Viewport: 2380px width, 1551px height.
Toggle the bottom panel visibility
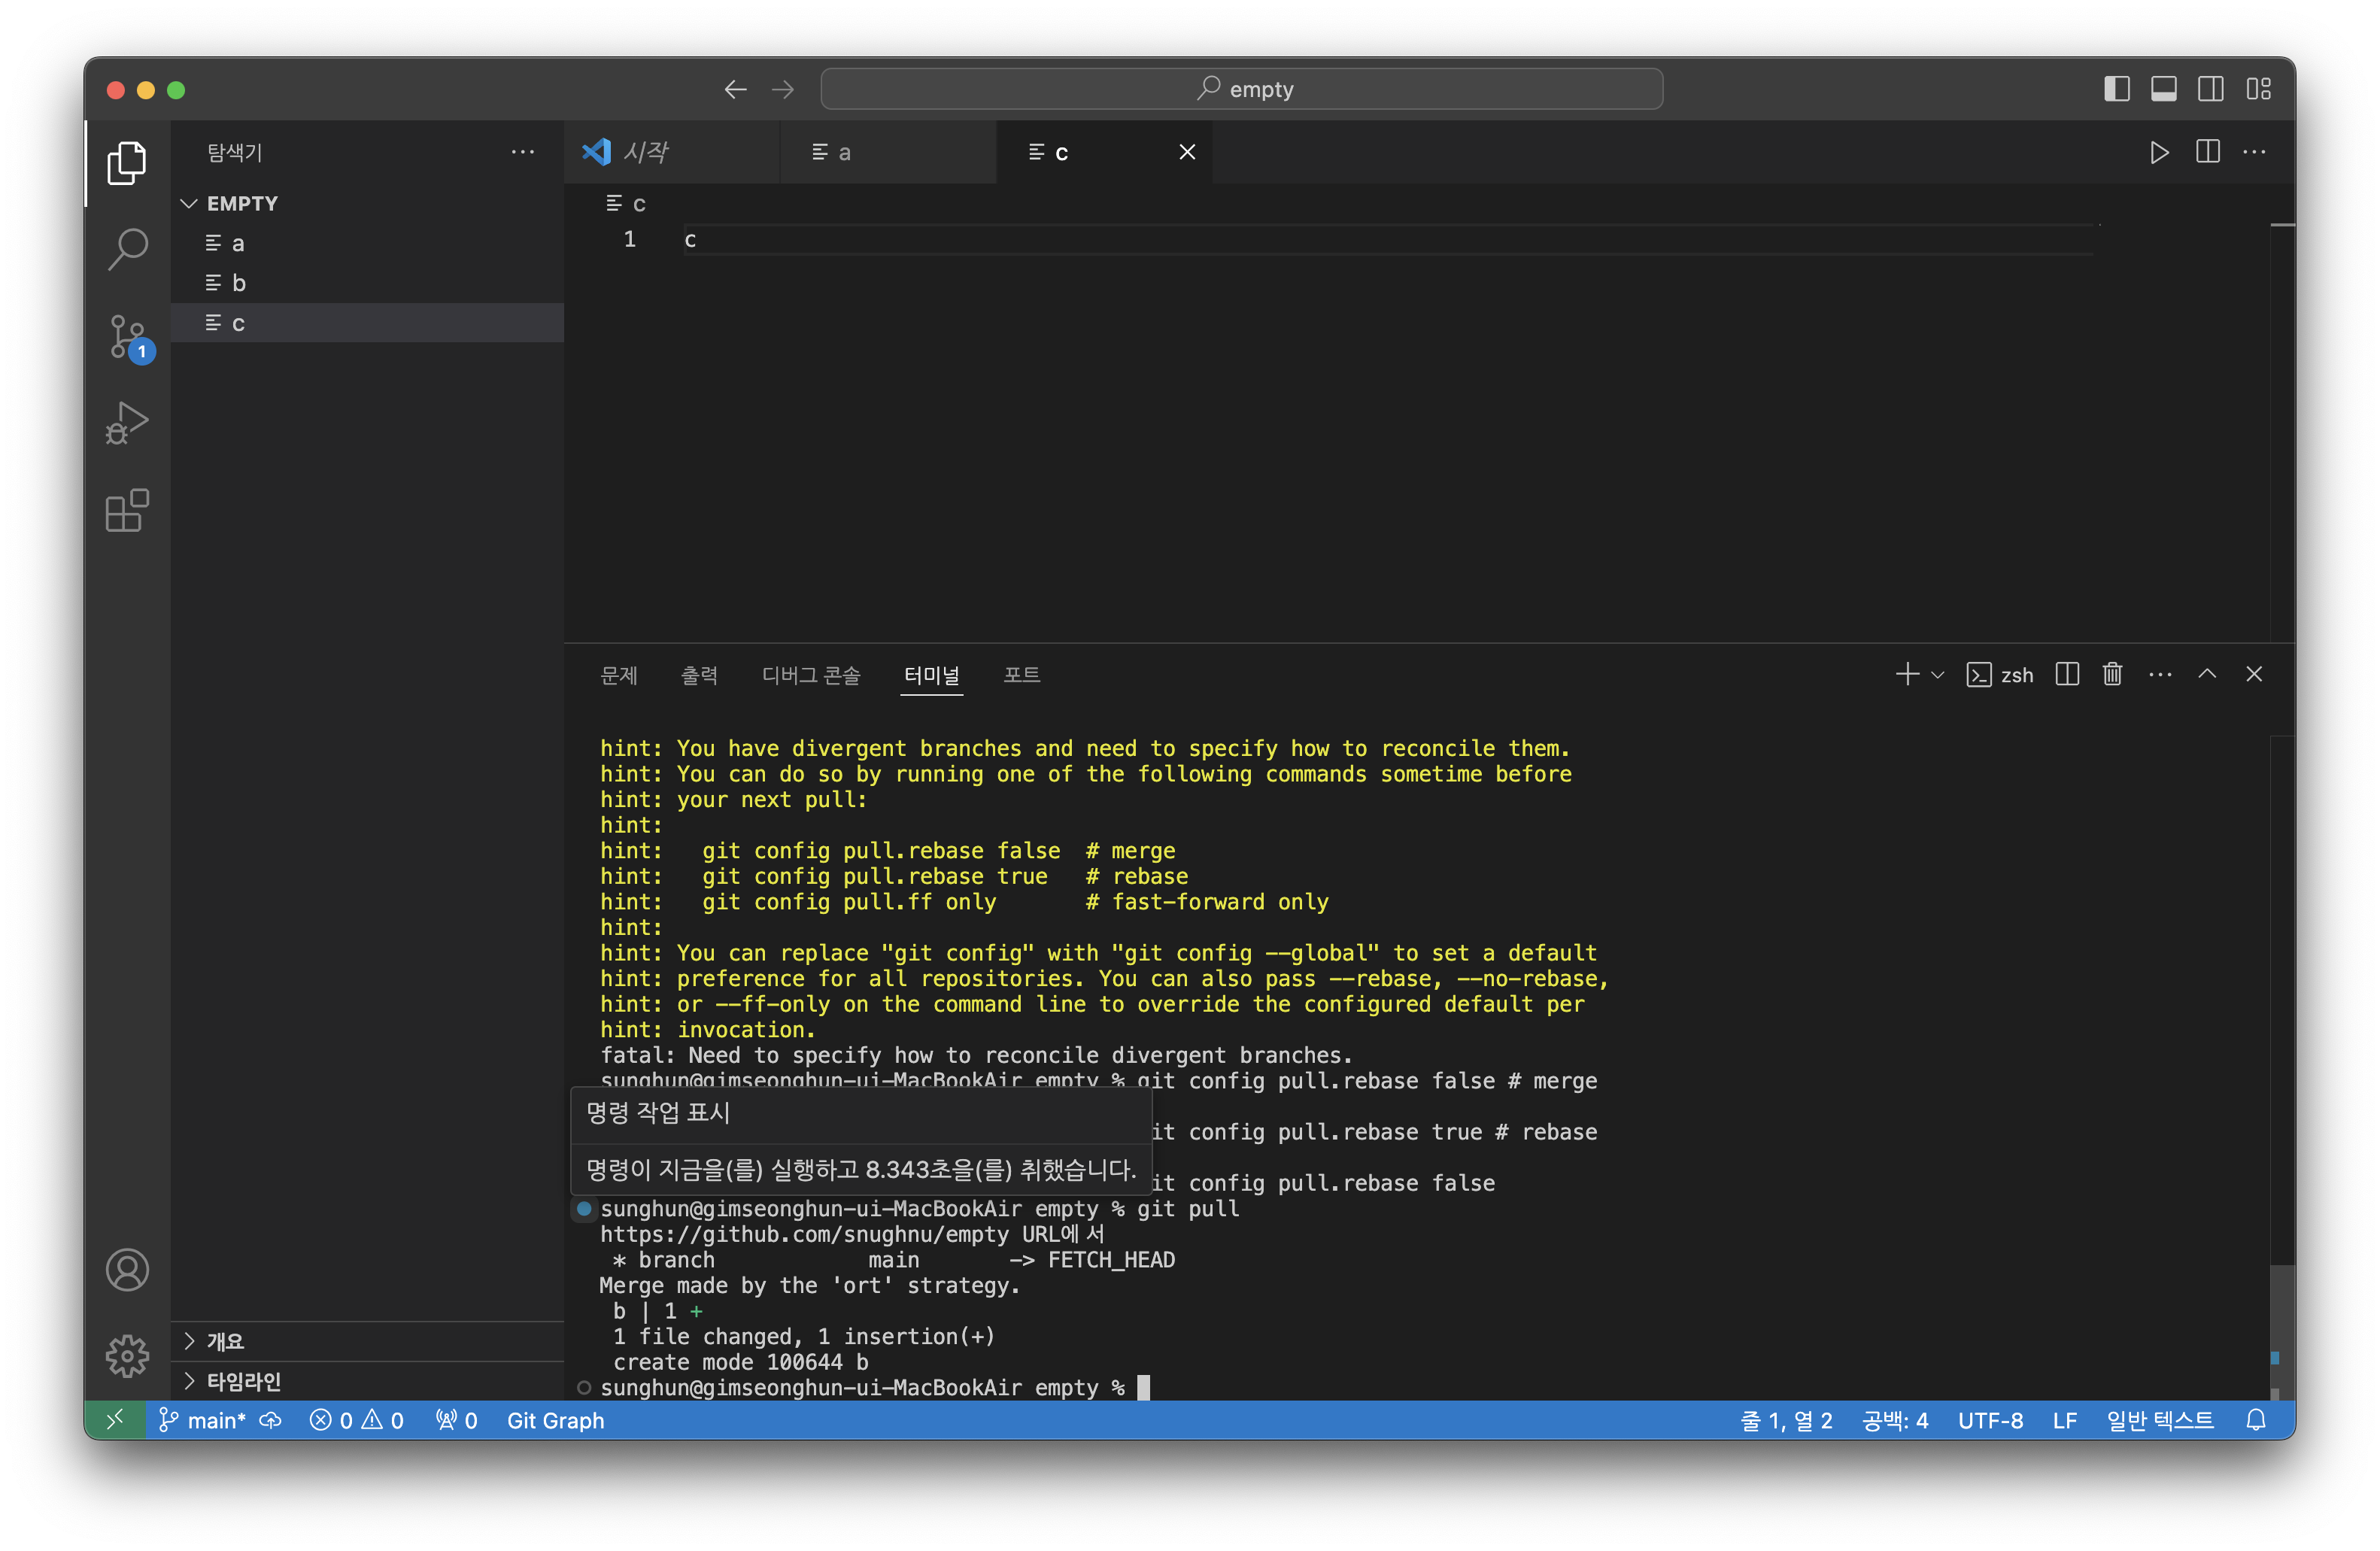coord(2163,89)
